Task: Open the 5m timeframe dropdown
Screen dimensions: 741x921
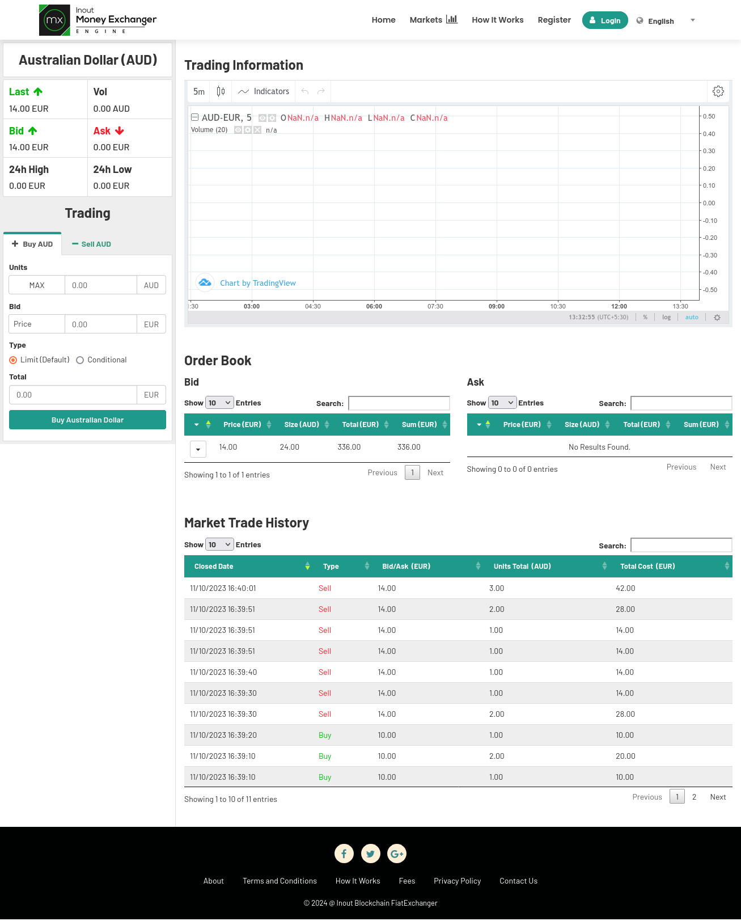Action: (199, 91)
